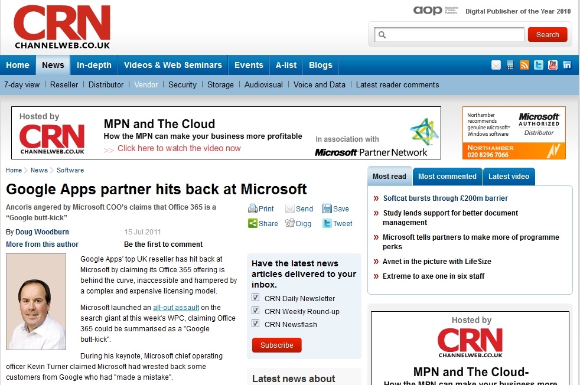Click the sidebar Hosted by CRN ad
This screenshot has width=580, height=385.
(x=470, y=348)
